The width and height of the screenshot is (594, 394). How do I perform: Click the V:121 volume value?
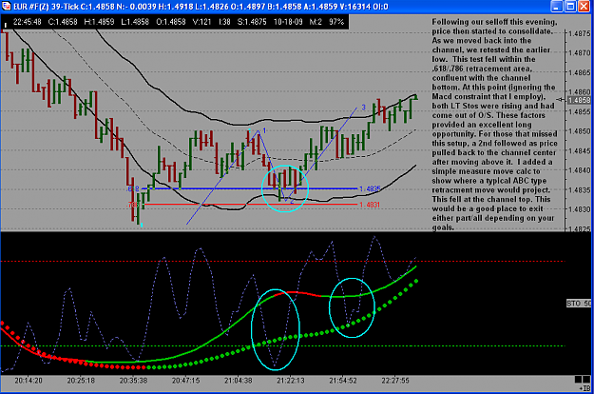[201, 22]
